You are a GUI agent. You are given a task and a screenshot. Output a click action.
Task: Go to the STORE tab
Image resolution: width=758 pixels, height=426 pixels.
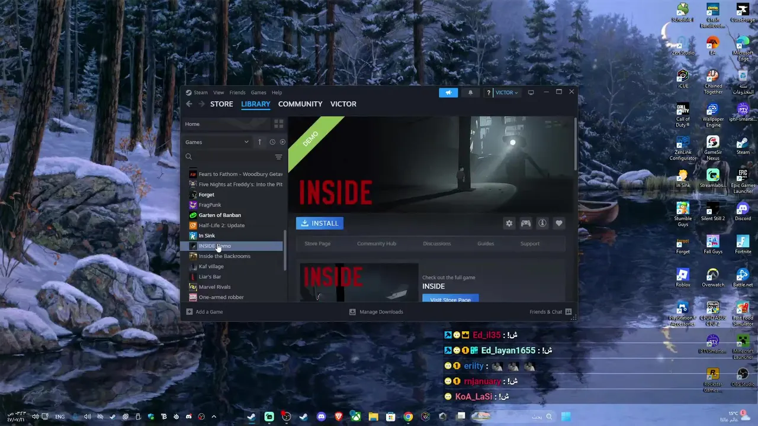221,104
